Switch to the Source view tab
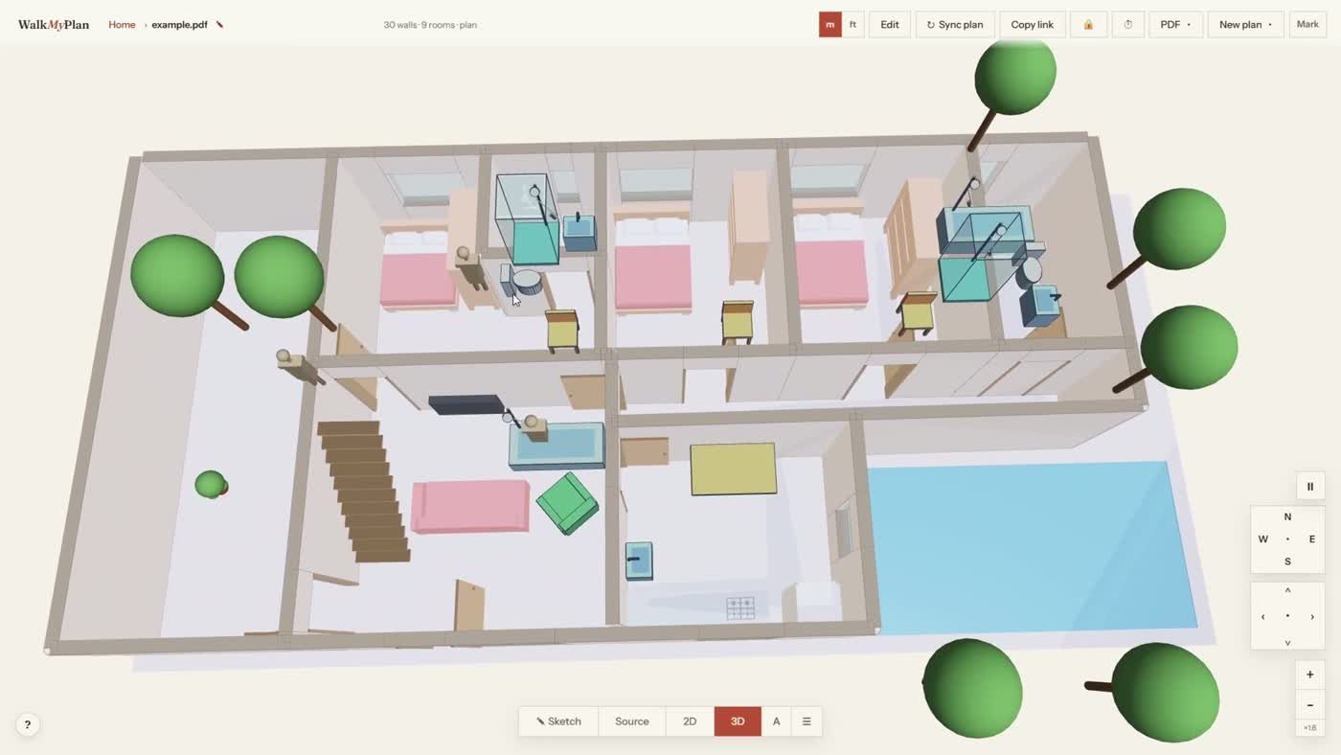Image resolution: width=1341 pixels, height=755 pixels. pos(632,721)
